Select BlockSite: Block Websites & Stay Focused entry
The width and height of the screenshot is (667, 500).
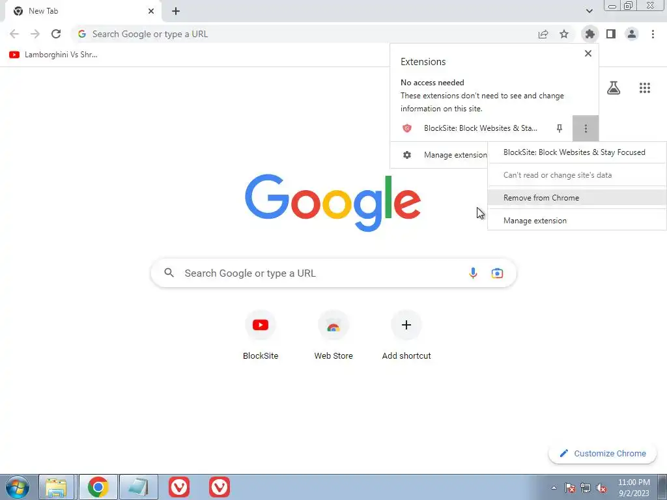[x=577, y=152]
